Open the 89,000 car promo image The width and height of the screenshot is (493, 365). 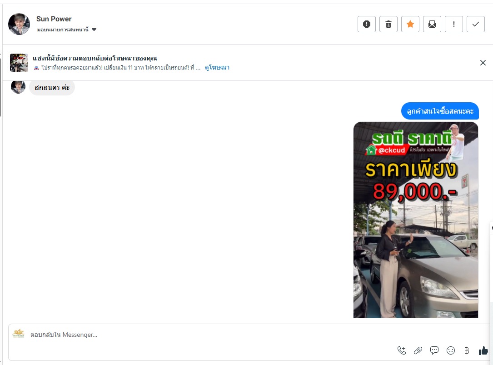tap(416, 220)
